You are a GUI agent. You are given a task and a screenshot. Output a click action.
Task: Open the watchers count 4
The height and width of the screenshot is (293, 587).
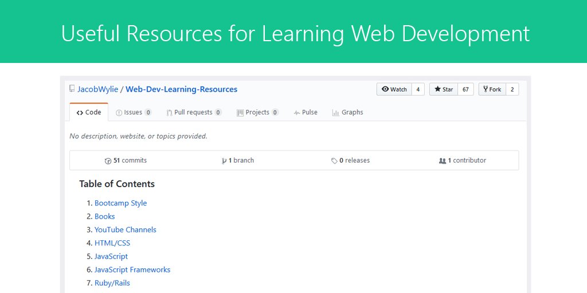[x=418, y=89]
